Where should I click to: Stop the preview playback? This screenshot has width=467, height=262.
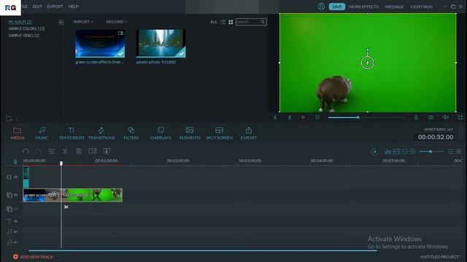point(317,118)
